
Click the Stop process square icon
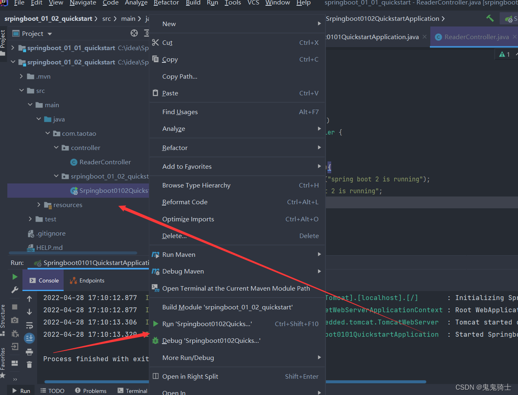tap(15, 307)
